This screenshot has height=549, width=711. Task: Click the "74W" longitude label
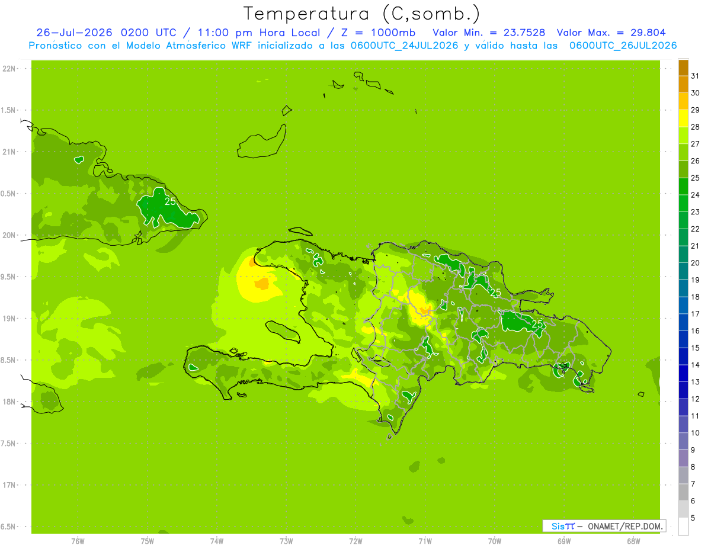pos(216,541)
